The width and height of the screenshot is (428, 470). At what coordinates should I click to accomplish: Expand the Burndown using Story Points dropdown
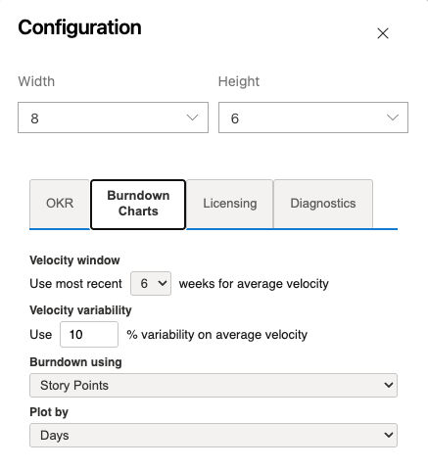(214, 385)
